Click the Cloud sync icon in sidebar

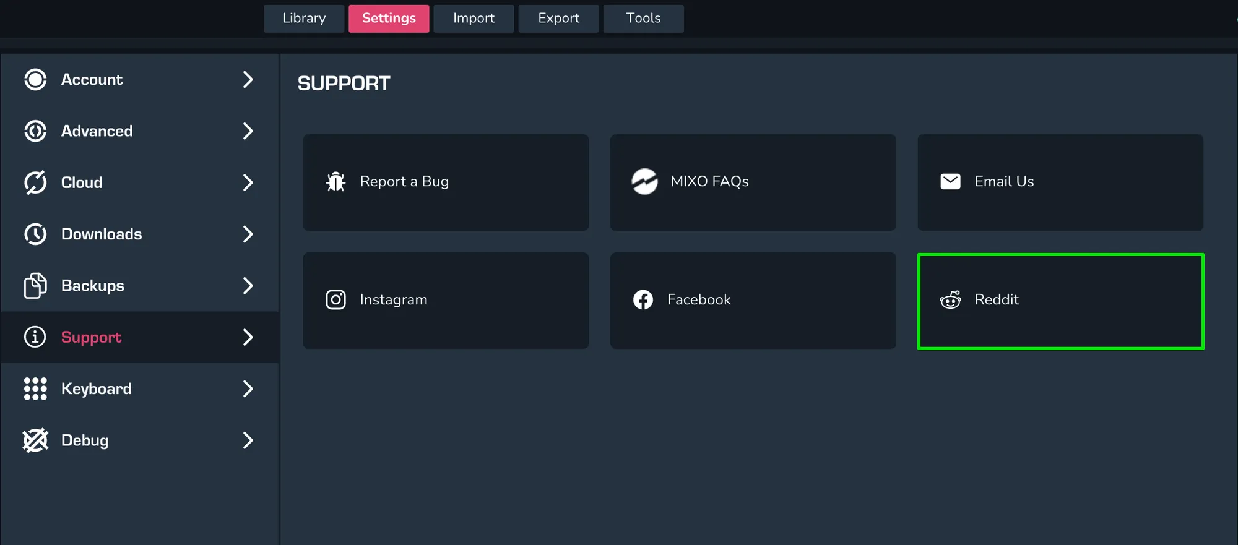coord(35,182)
